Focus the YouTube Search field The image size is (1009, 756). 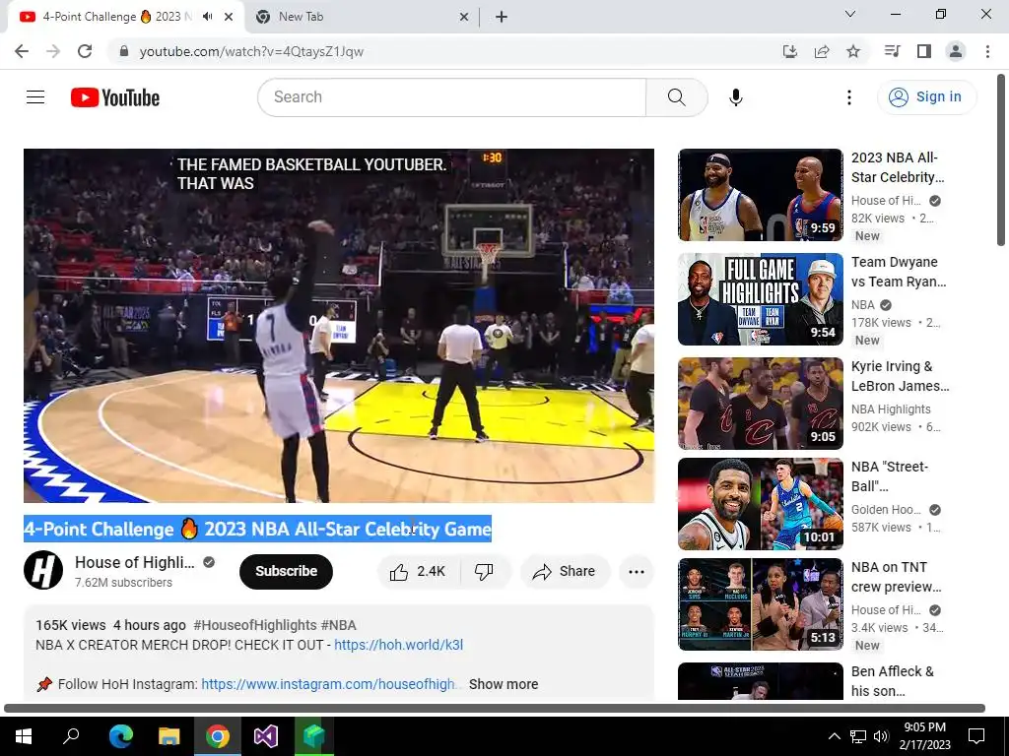pos(451,97)
